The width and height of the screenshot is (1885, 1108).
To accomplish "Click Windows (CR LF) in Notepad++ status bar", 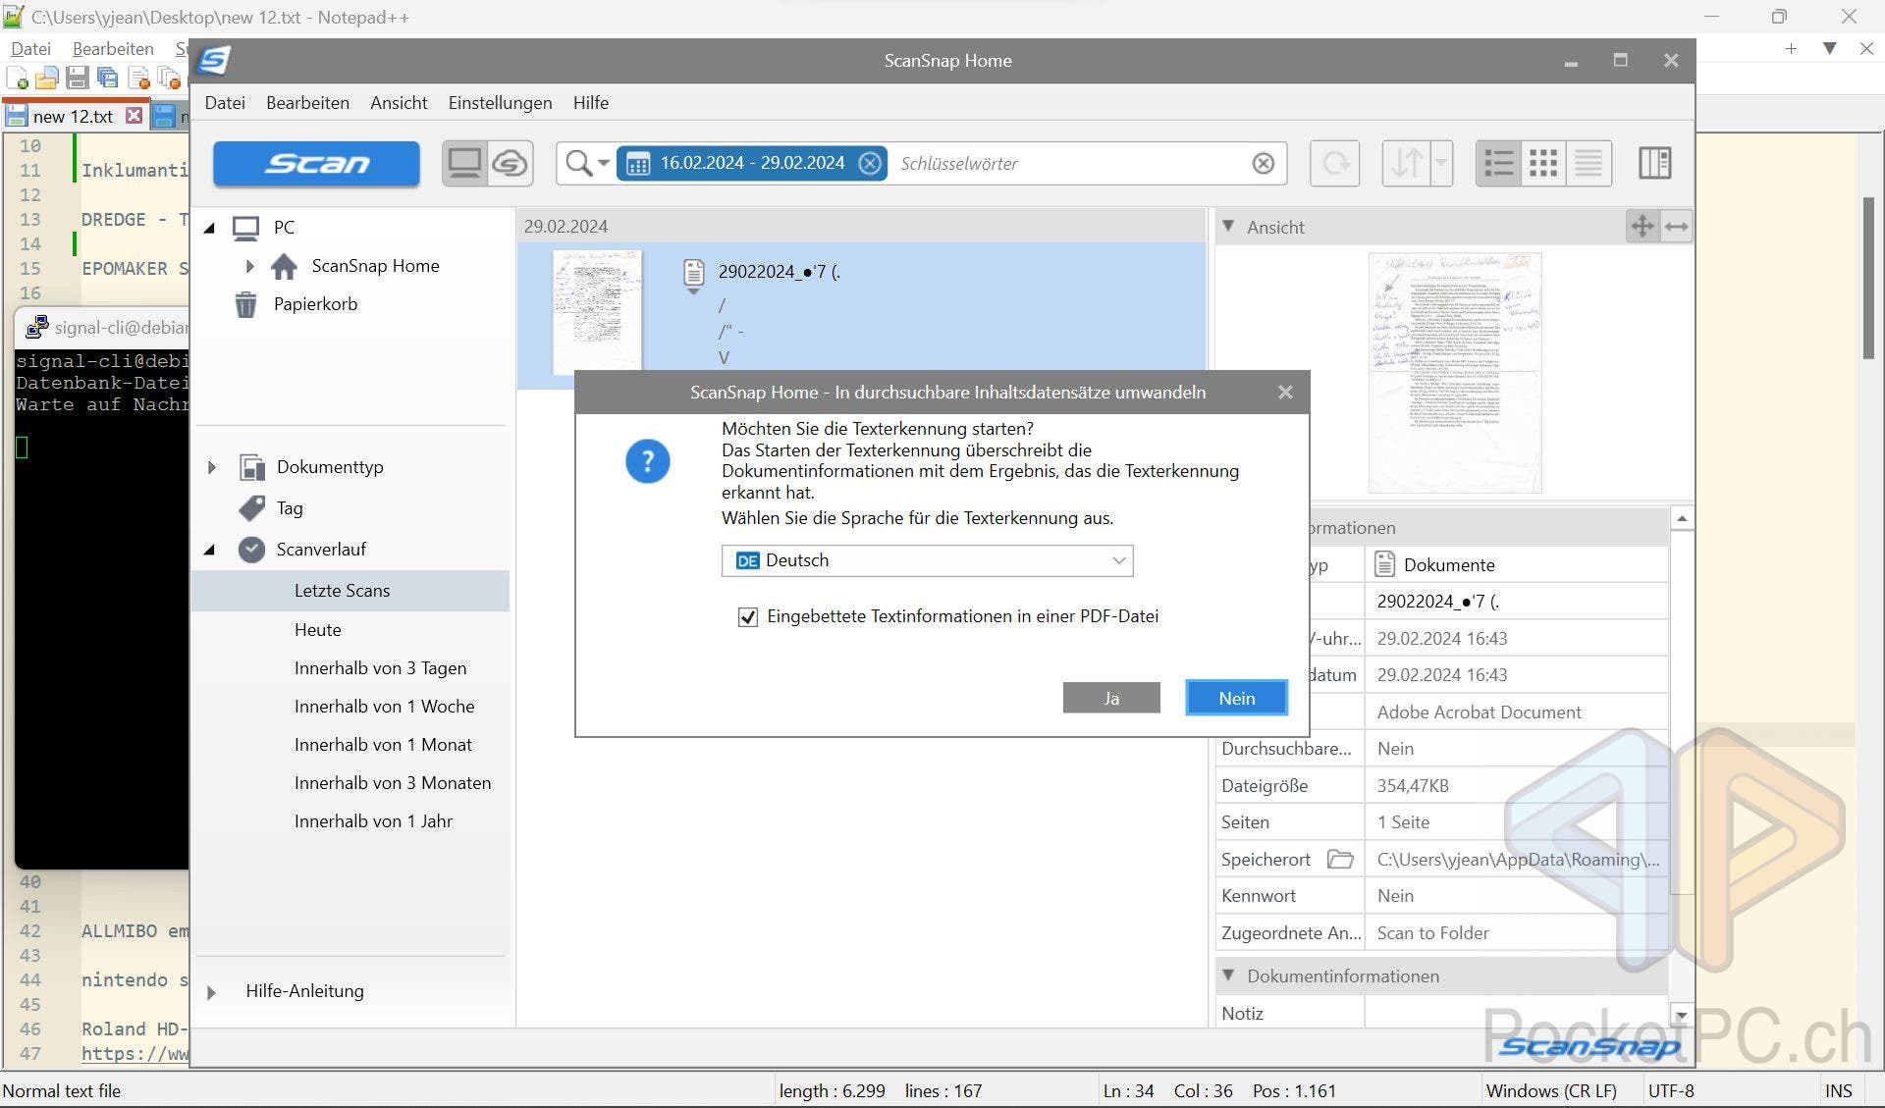I will (x=1551, y=1091).
